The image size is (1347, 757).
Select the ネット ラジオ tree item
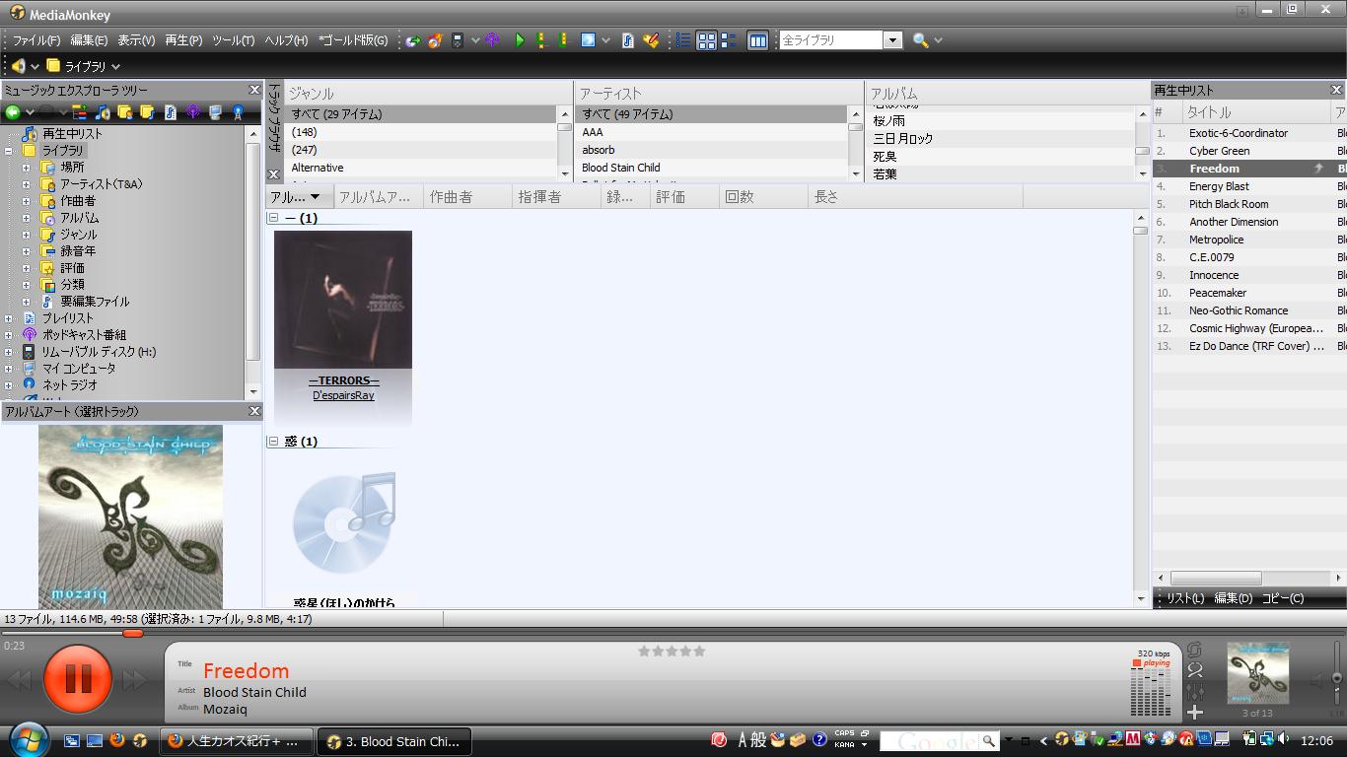[x=70, y=385]
